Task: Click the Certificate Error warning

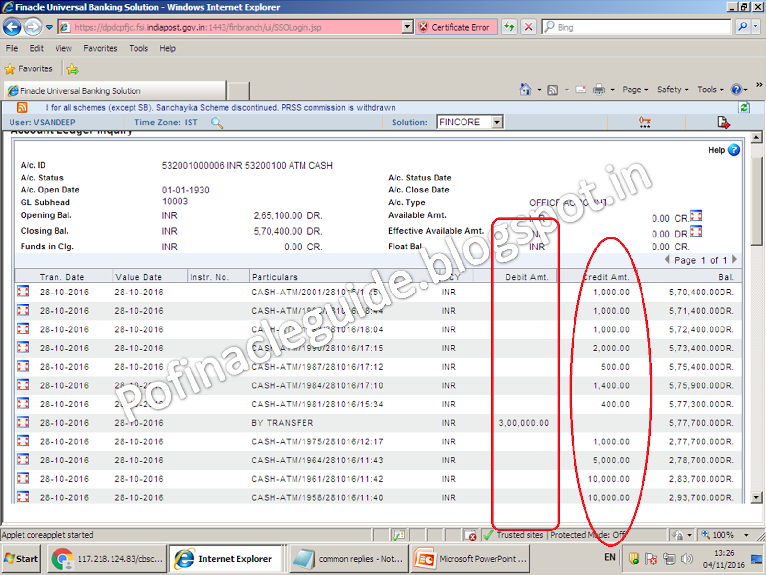Action: click(x=456, y=27)
